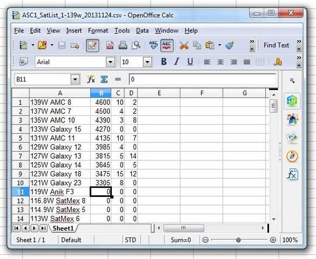The height and width of the screenshot is (259, 316).
Task: Open Paste options dropdown arrow
Action: (x=219, y=45)
